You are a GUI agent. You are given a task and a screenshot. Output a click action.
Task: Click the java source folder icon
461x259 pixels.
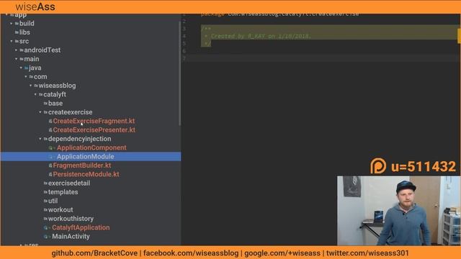(x=27, y=68)
